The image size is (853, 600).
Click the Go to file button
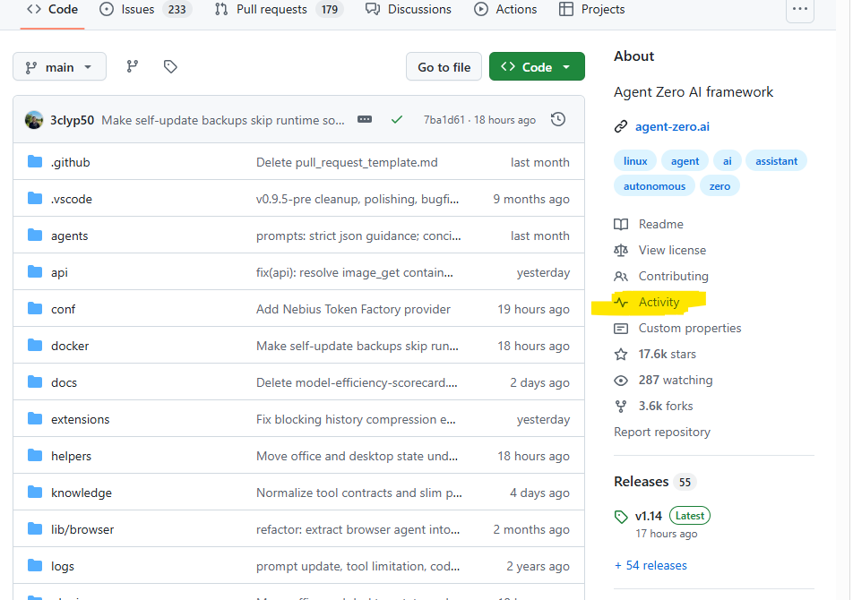click(444, 66)
